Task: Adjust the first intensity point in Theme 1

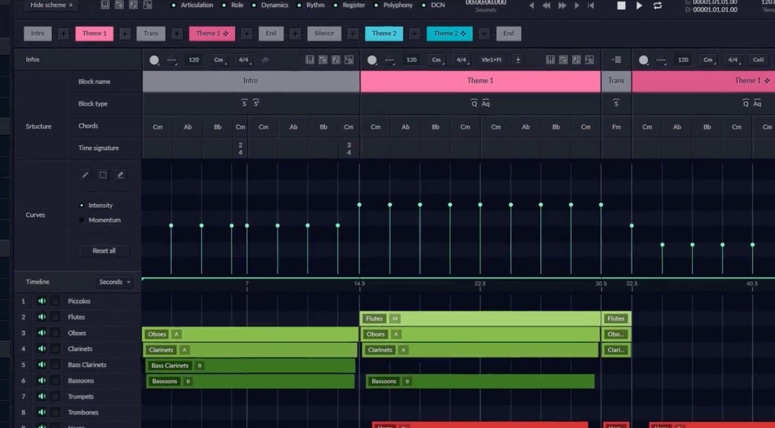Action: 359,205
